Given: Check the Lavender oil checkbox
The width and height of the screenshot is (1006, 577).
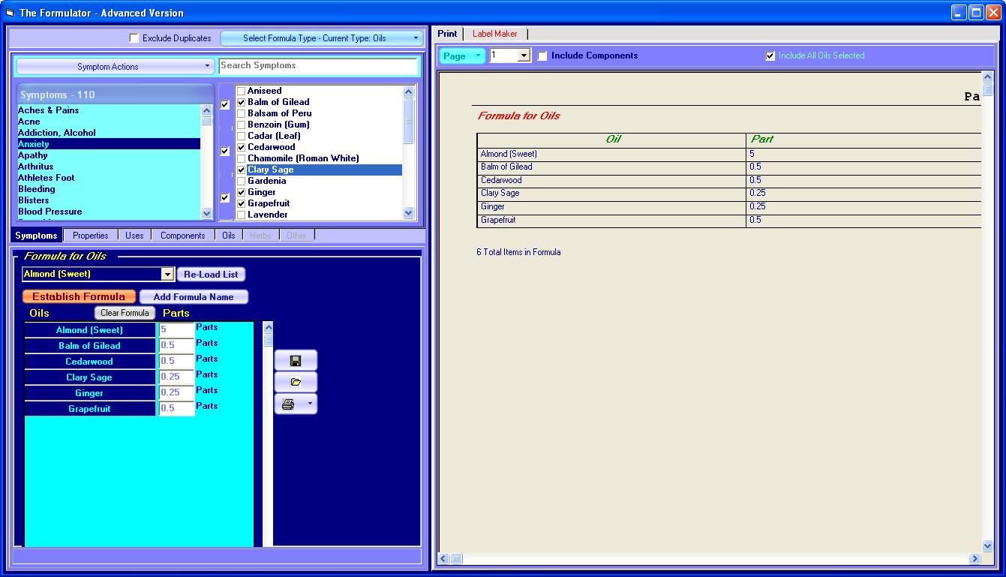Looking at the screenshot, I should [x=241, y=215].
